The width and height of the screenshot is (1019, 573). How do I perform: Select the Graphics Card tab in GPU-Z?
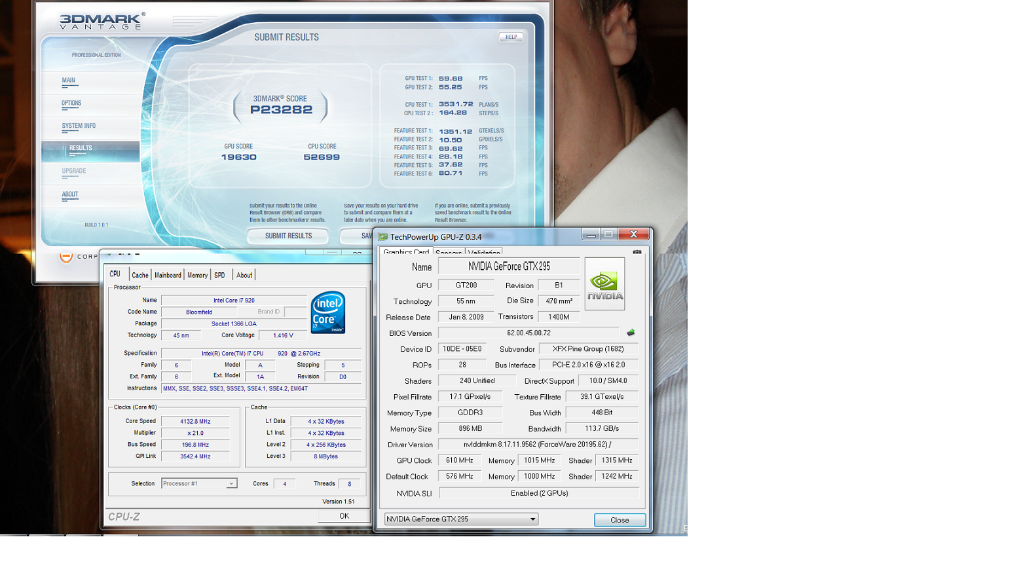(406, 251)
